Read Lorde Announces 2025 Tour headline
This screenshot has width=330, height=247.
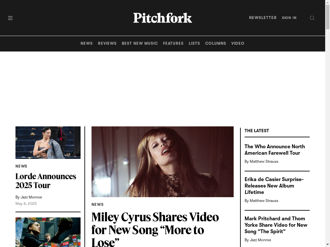click(46, 181)
